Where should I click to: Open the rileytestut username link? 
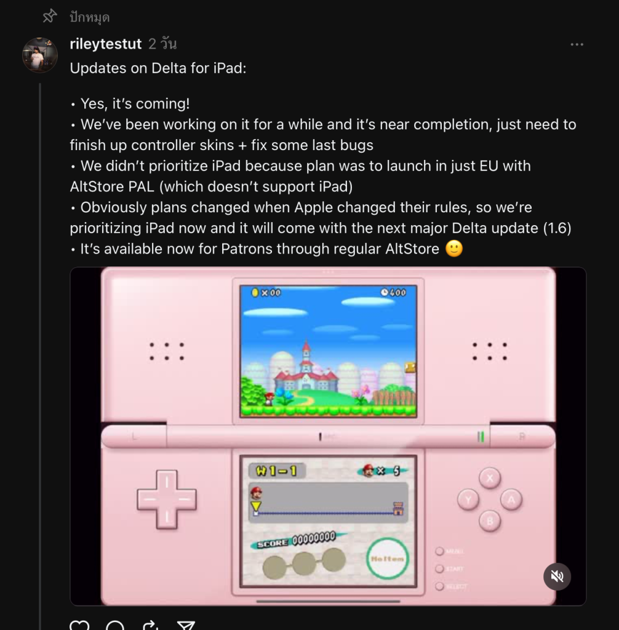[106, 44]
